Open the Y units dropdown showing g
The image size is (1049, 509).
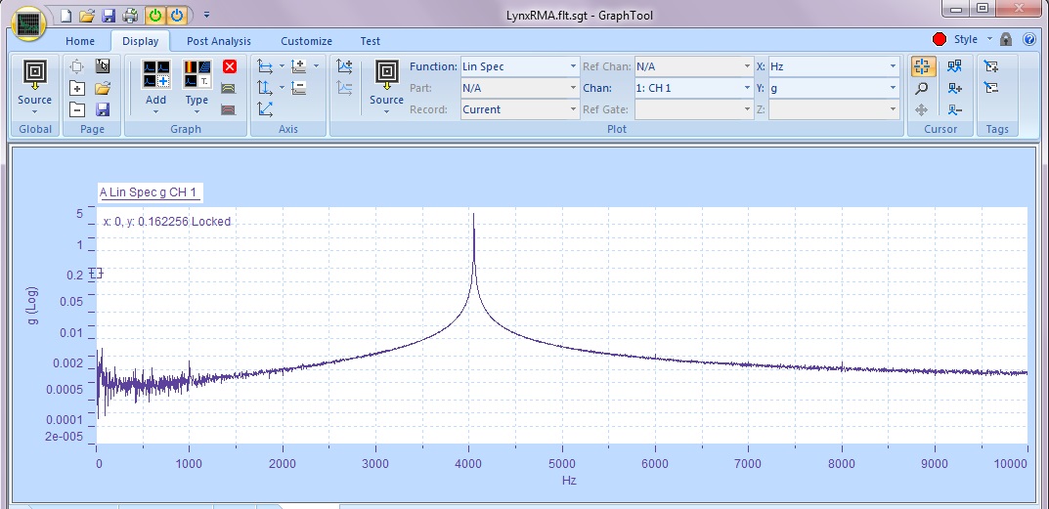pyautogui.click(x=833, y=88)
